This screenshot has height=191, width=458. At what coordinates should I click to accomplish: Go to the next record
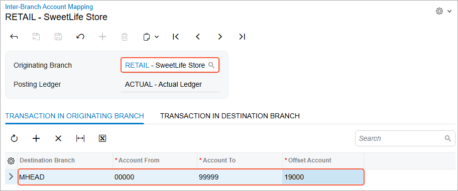point(220,37)
